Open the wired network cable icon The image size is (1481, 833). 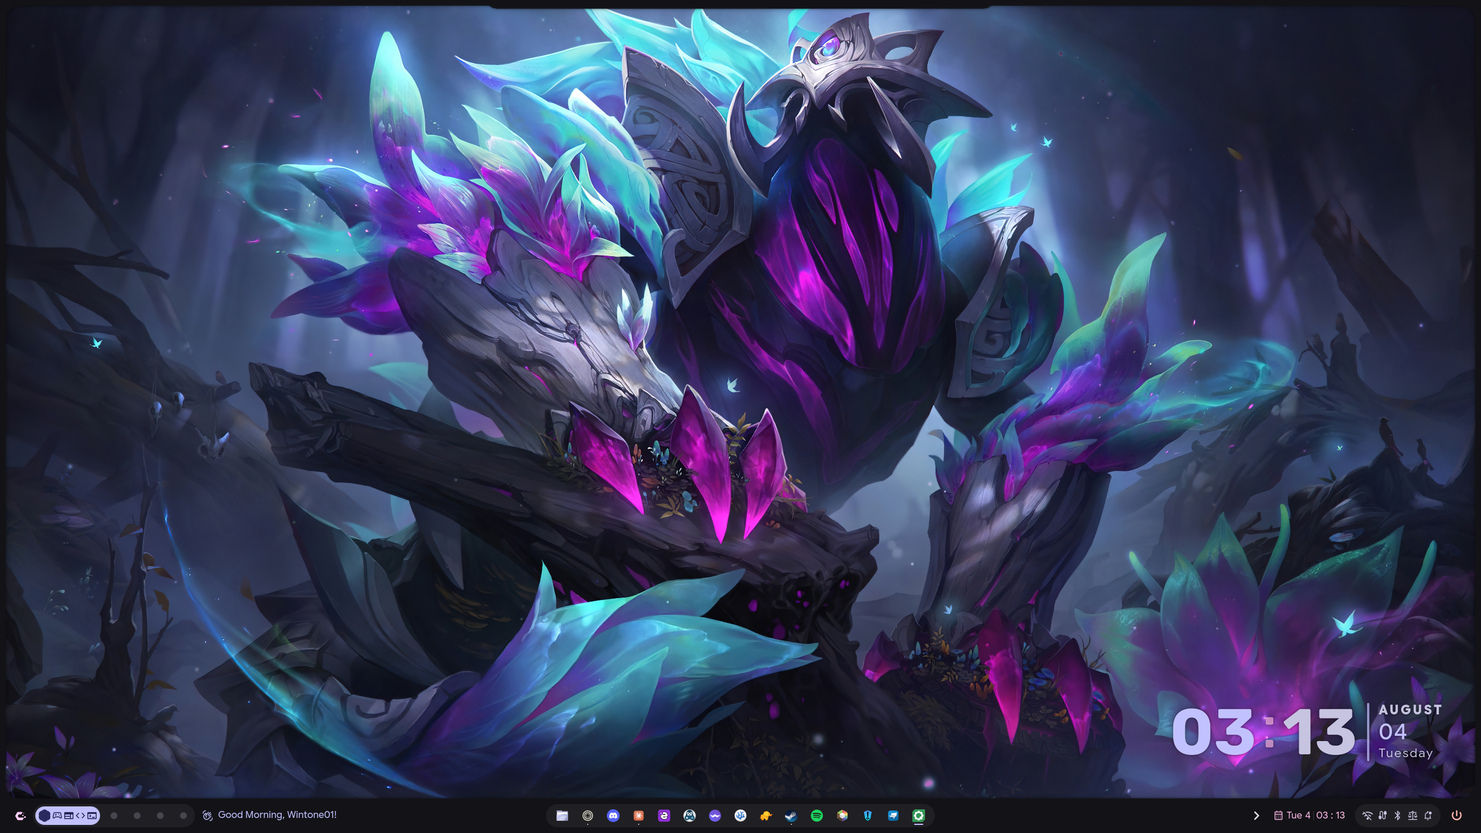click(x=1383, y=816)
